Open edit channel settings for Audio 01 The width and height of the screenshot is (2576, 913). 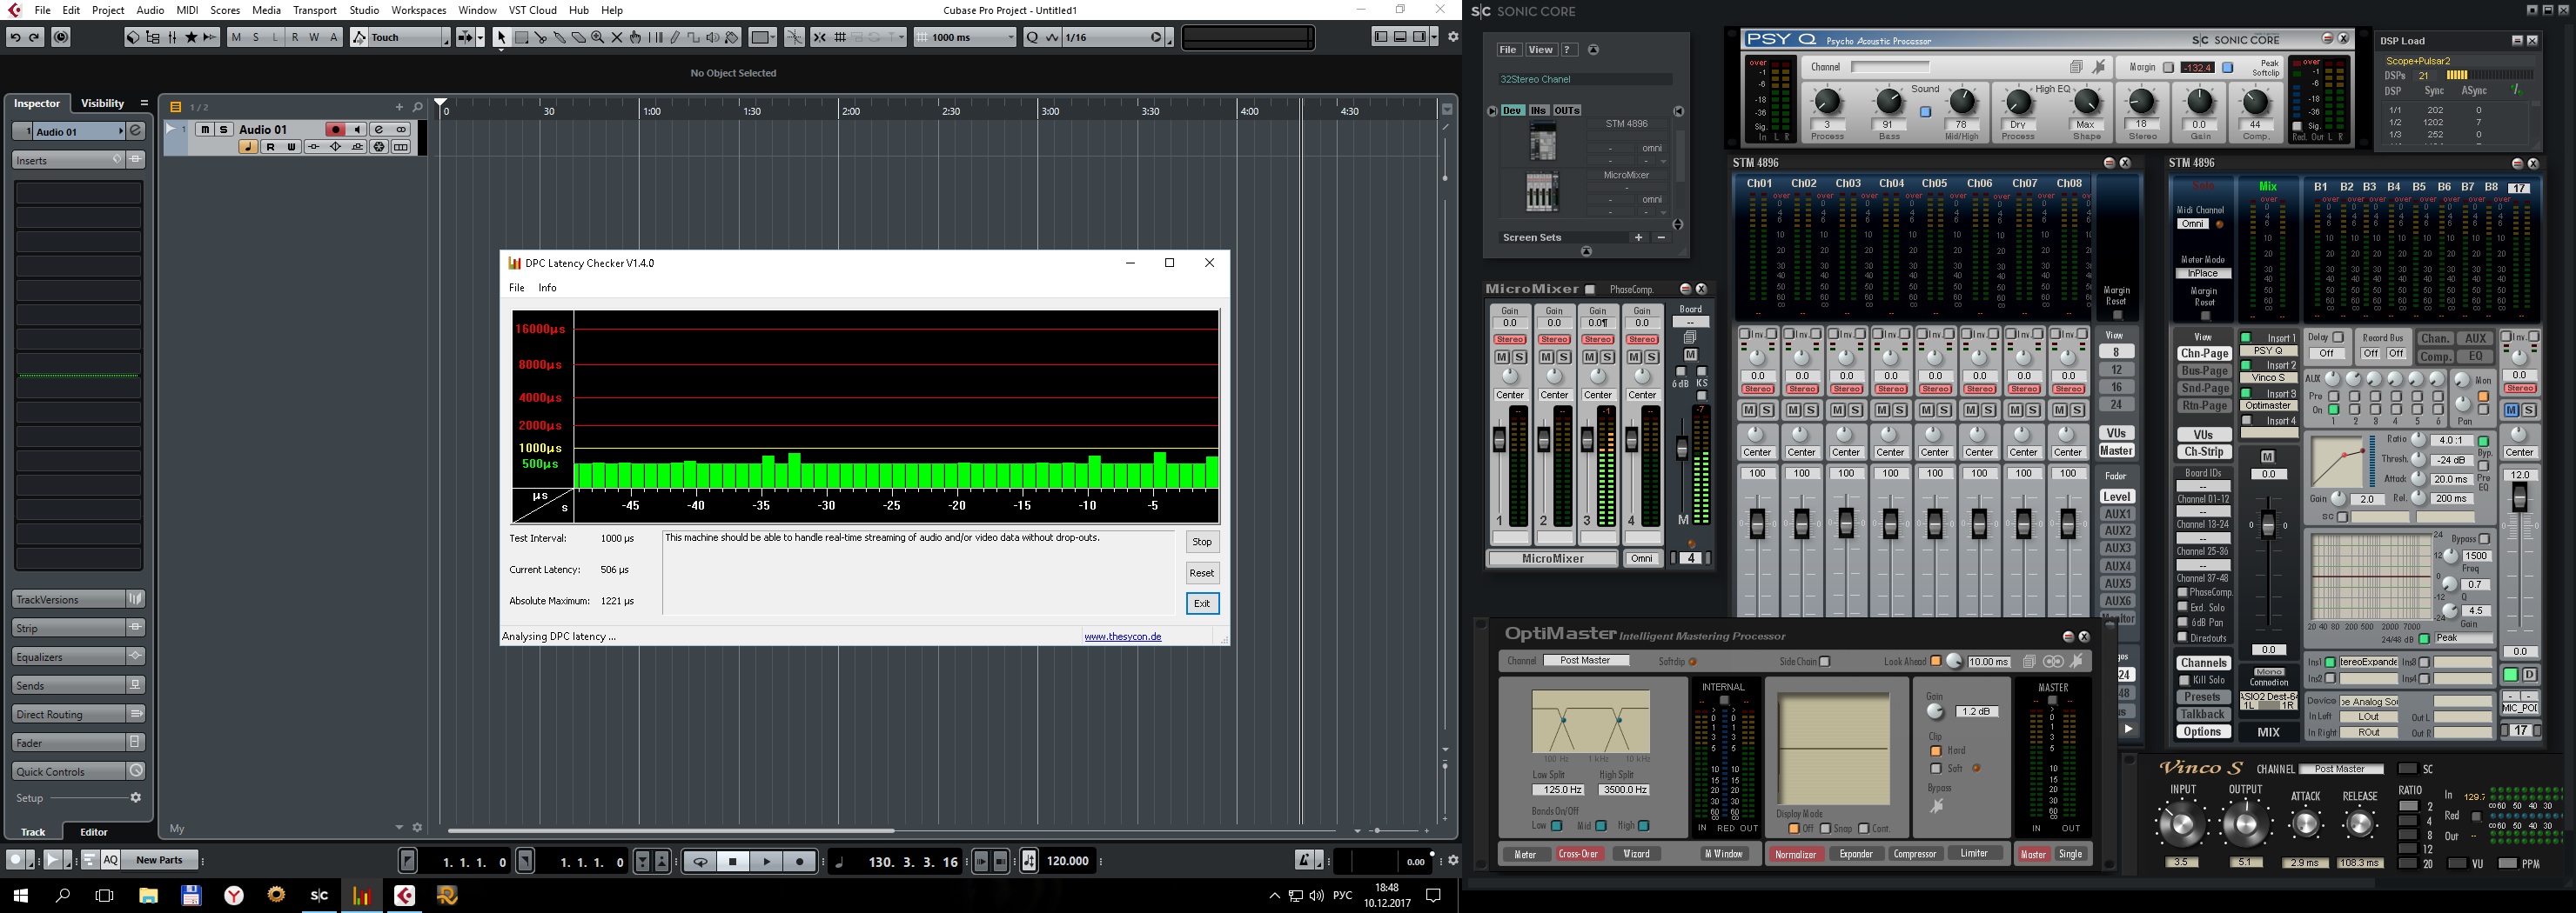coord(379,130)
